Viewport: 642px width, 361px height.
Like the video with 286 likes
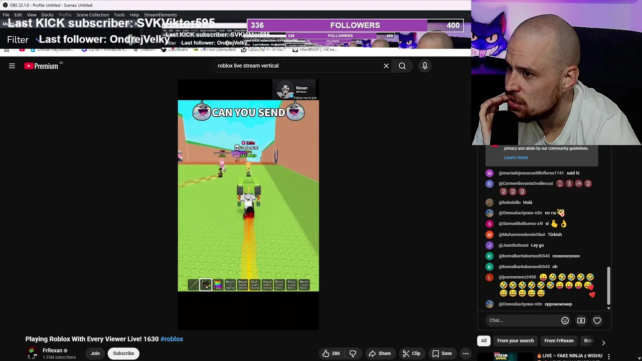coord(331,353)
